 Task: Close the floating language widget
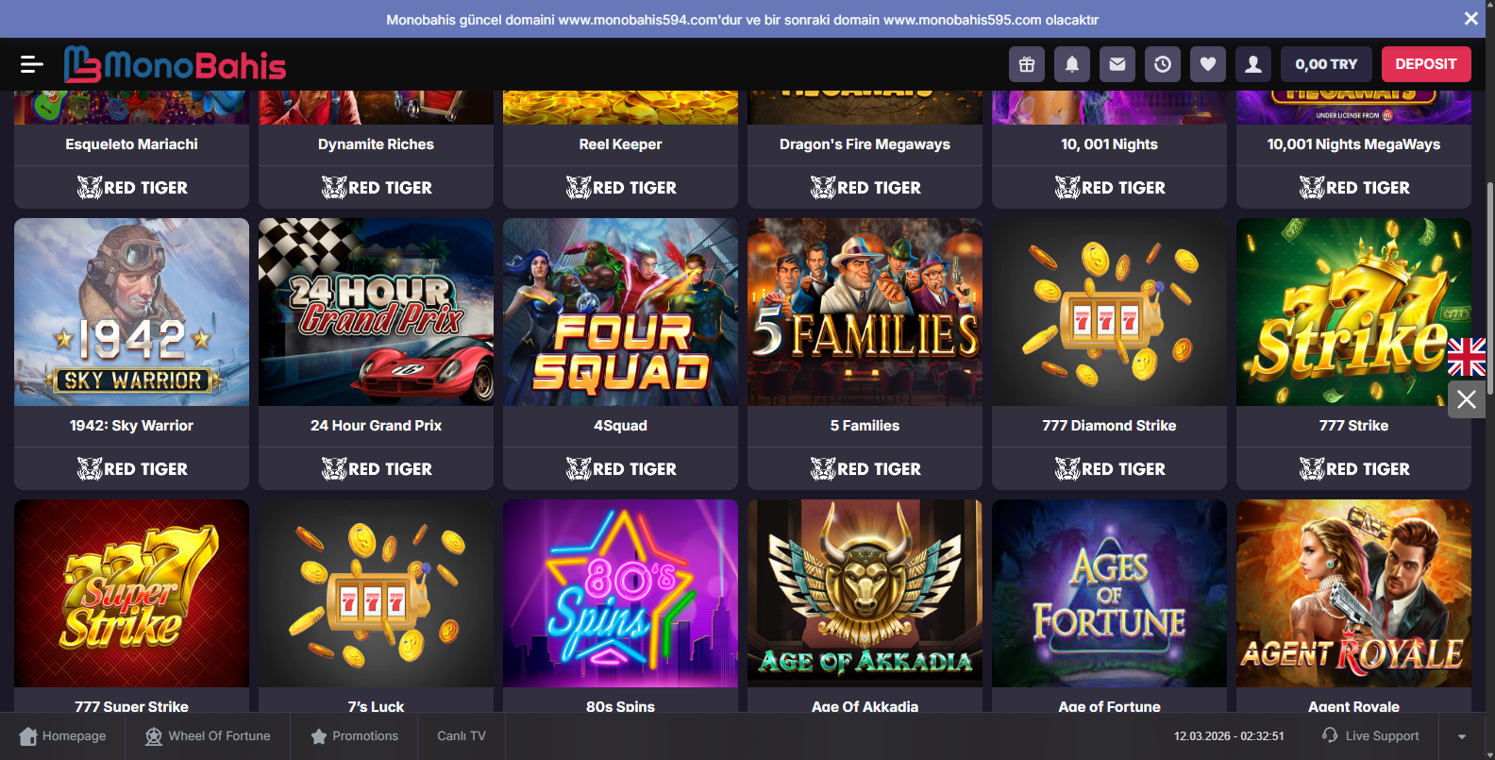pos(1467,399)
